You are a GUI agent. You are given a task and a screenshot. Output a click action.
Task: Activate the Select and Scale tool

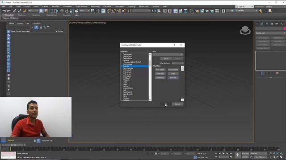click(x=71, y=11)
